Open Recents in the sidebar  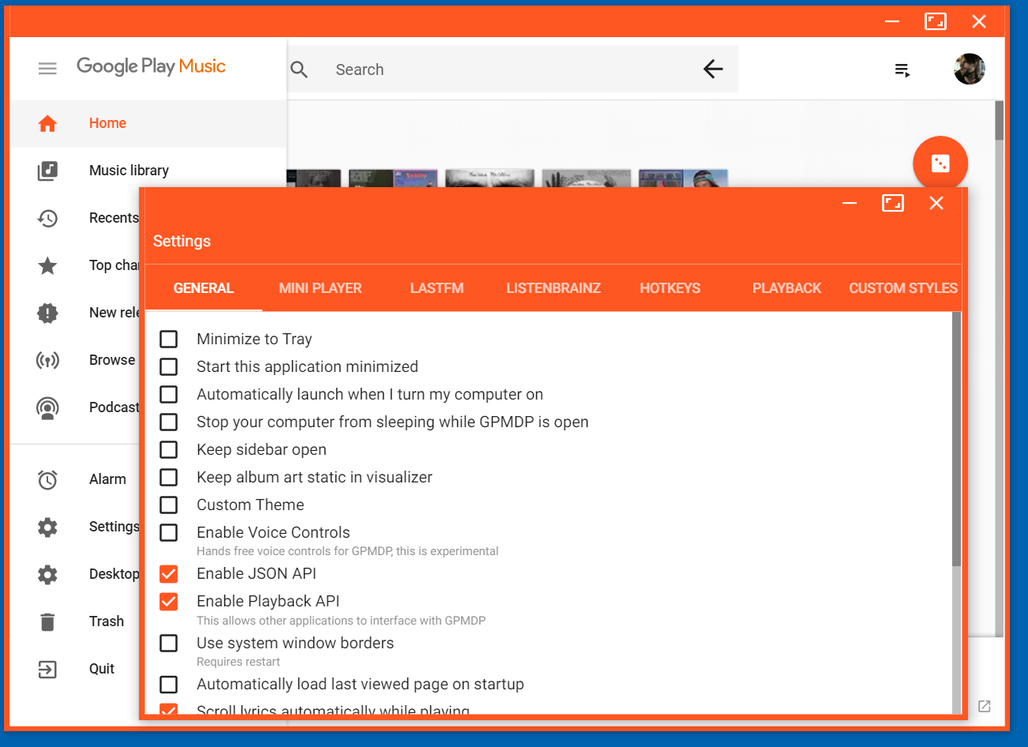coord(75,218)
